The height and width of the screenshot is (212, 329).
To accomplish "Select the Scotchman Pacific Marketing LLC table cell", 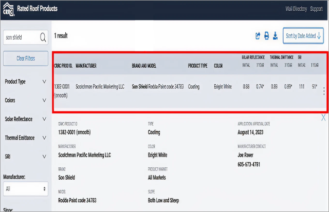I will (x=100, y=87).
